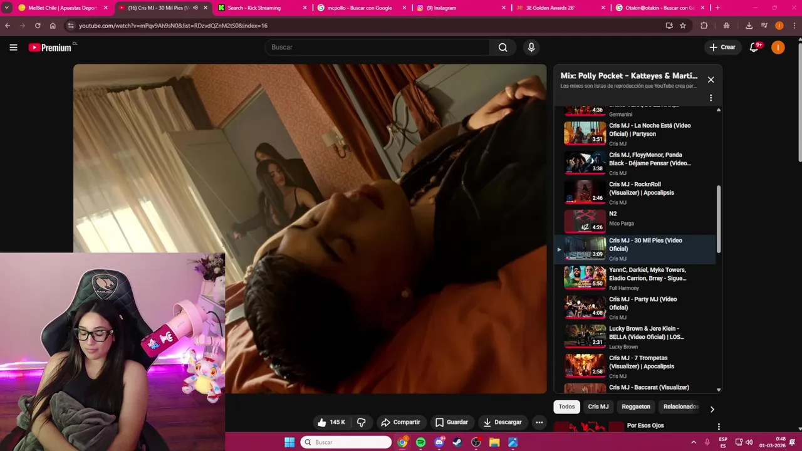Screen dimensions: 802x451
Task: Open Discord from the taskbar
Action: pyautogui.click(x=439, y=442)
